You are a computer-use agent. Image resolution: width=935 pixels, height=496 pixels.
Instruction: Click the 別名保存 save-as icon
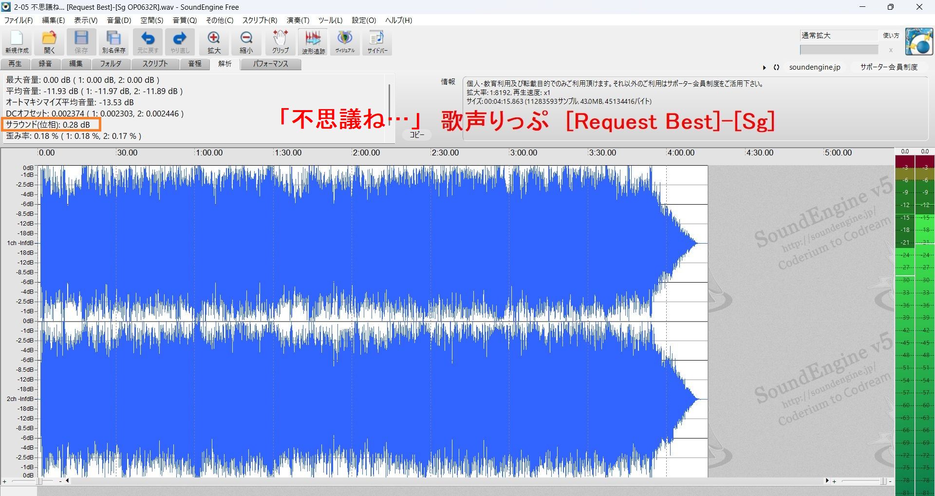pos(113,42)
